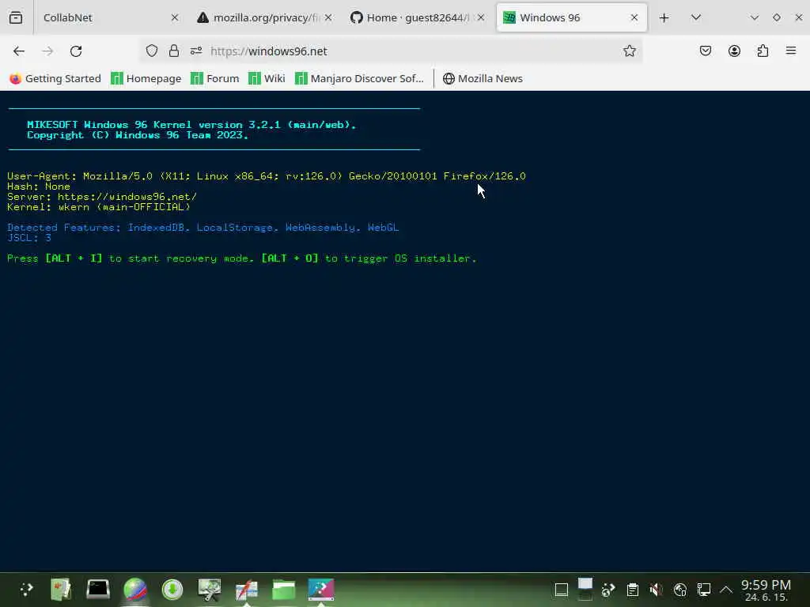Open Manjaro Discover Software bookmark

[359, 78]
